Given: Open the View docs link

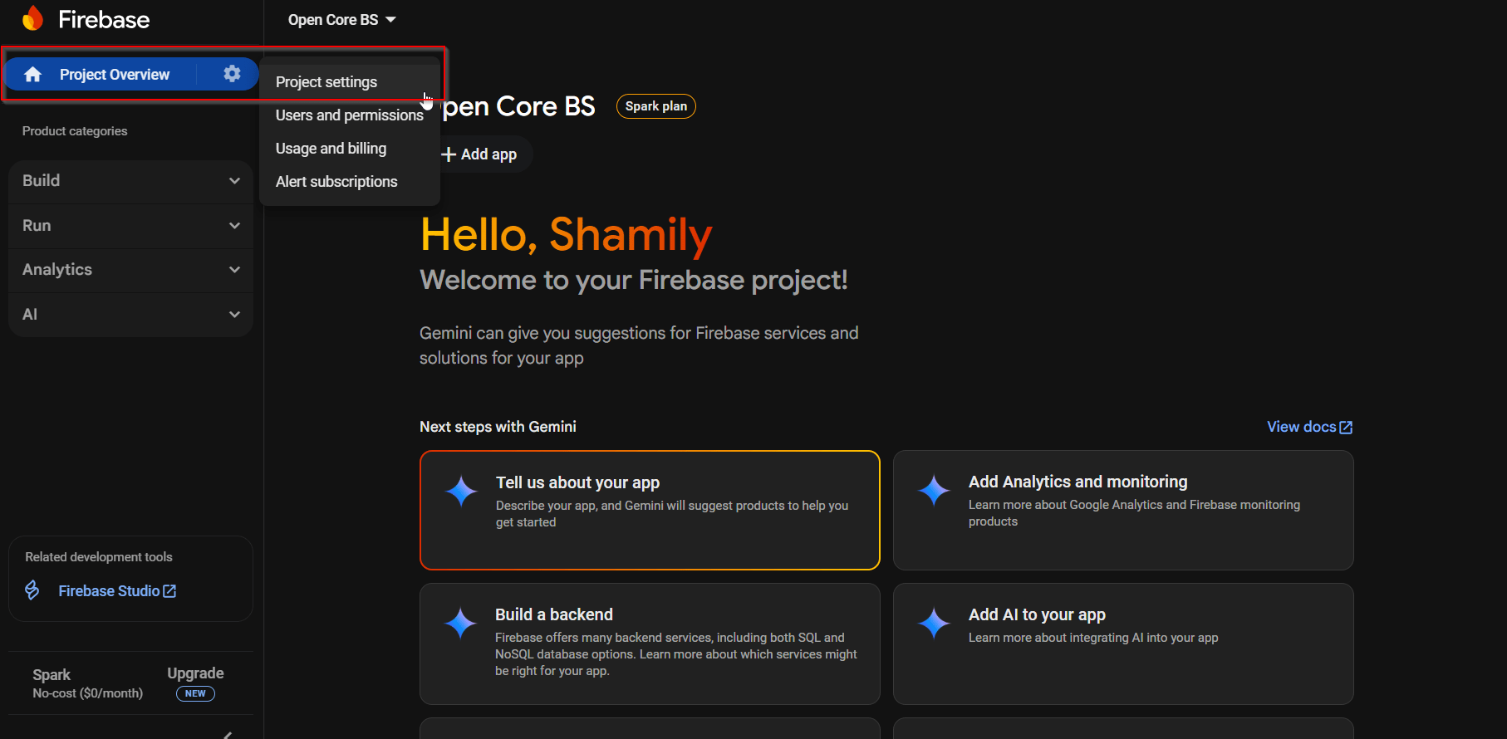Looking at the screenshot, I should tap(1308, 427).
